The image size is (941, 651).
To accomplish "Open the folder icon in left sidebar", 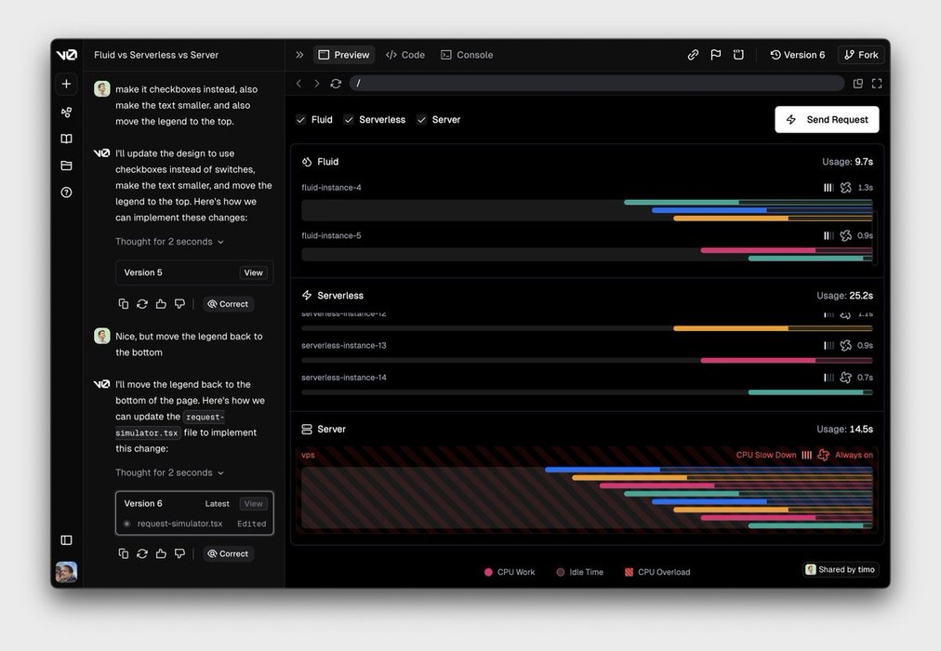I will click(66, 166).
